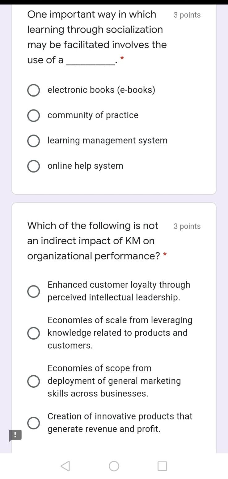Viewport: 228px width, 479px height.
Task: Choose the "Economies of scale" answer option
Action: pos(33,333)
